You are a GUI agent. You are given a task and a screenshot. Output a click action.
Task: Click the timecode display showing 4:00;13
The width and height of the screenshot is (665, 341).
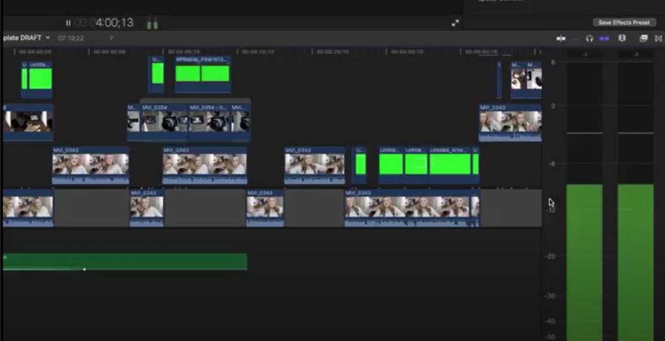(103, 23)
